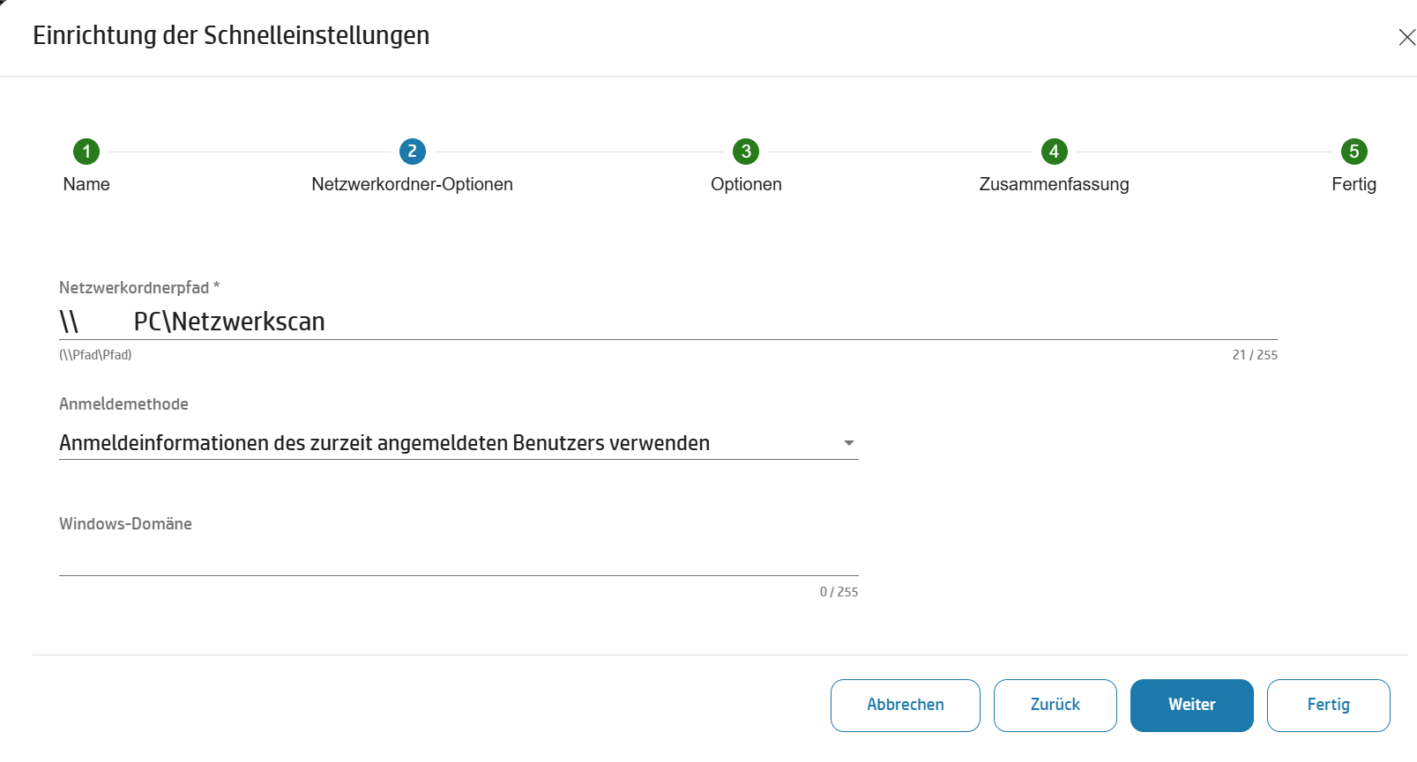Click the blue step 2 circle
Viewport: 1417px width, 762px height.
coord(412,152)
